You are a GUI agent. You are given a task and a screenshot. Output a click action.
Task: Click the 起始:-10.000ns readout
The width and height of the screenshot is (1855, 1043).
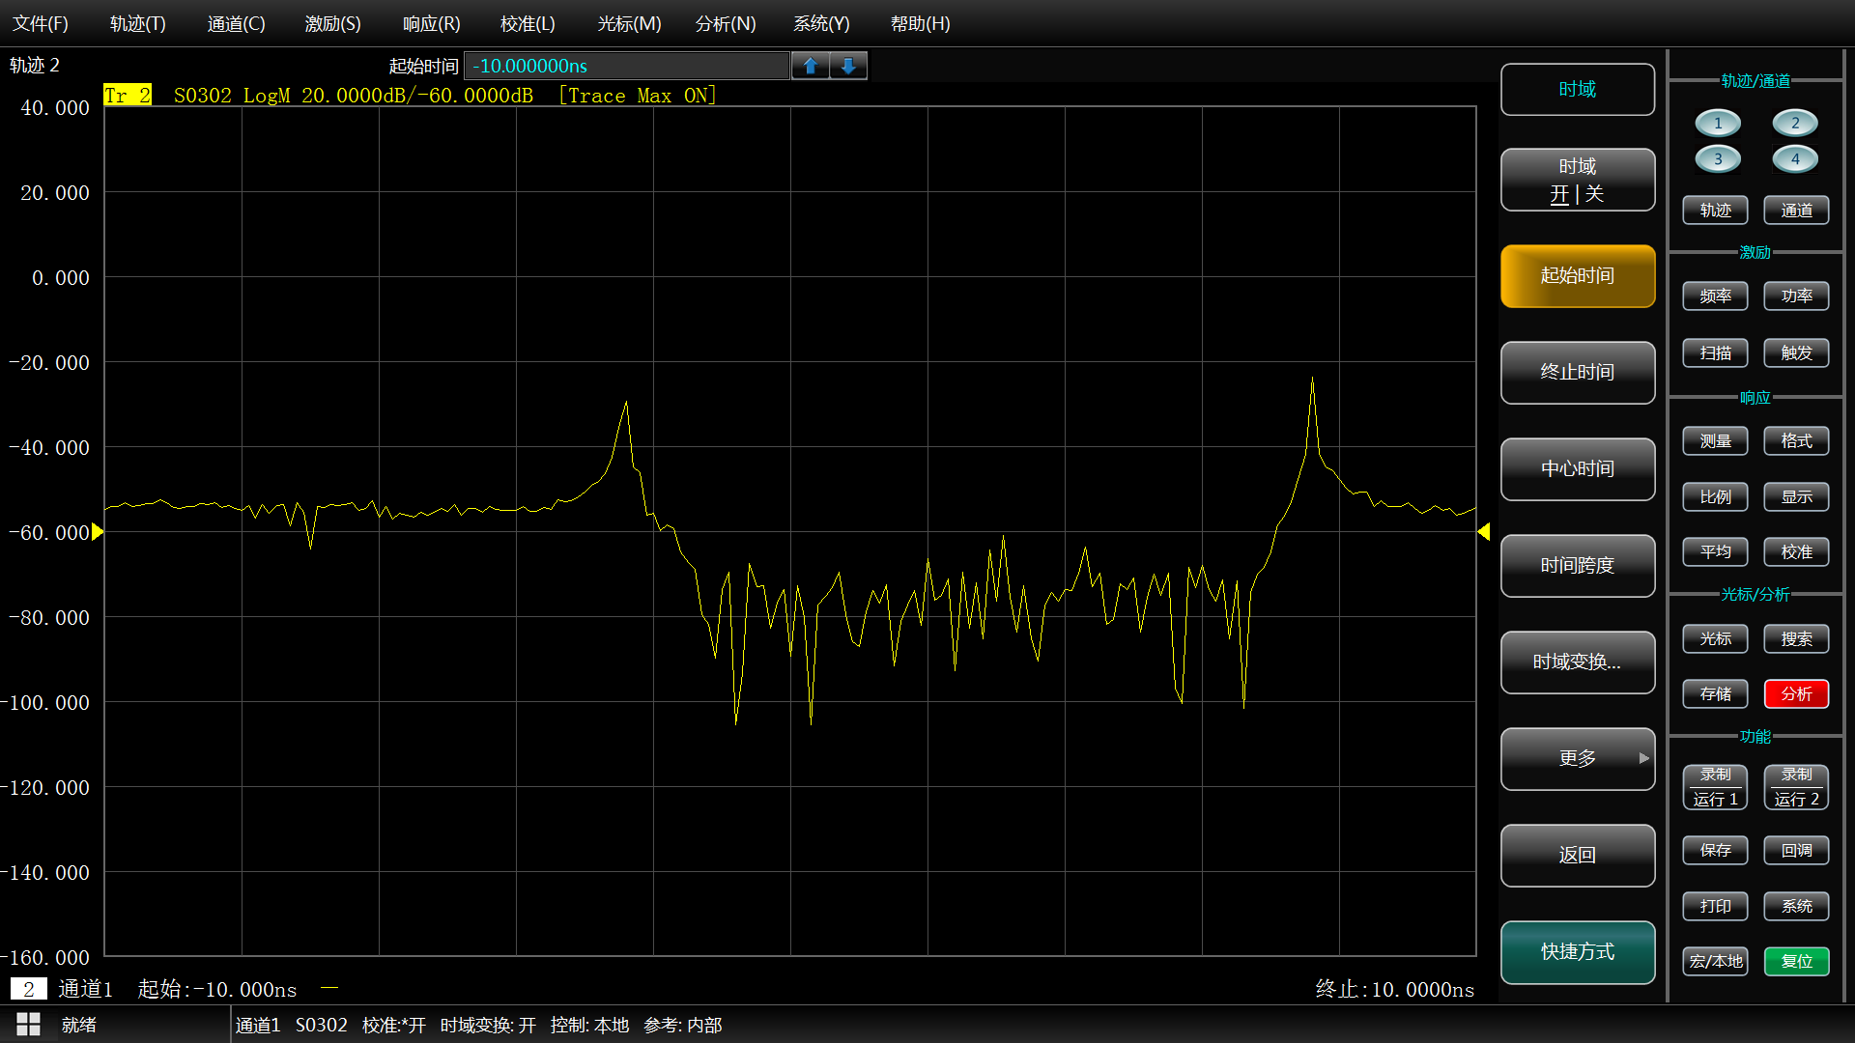pos(217,990)
